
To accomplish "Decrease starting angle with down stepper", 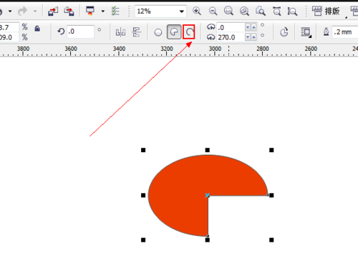I will [248, 27].
